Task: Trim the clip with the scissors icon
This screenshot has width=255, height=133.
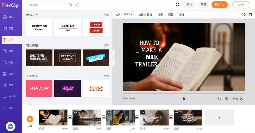Action: 241,99
